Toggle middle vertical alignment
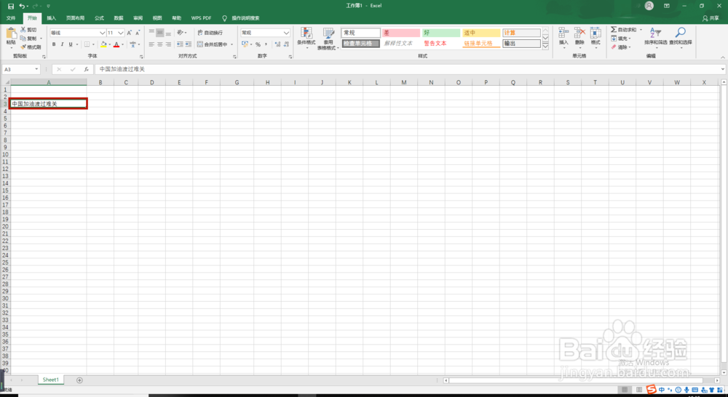728x397 pixels. click(x=159, y=33)
